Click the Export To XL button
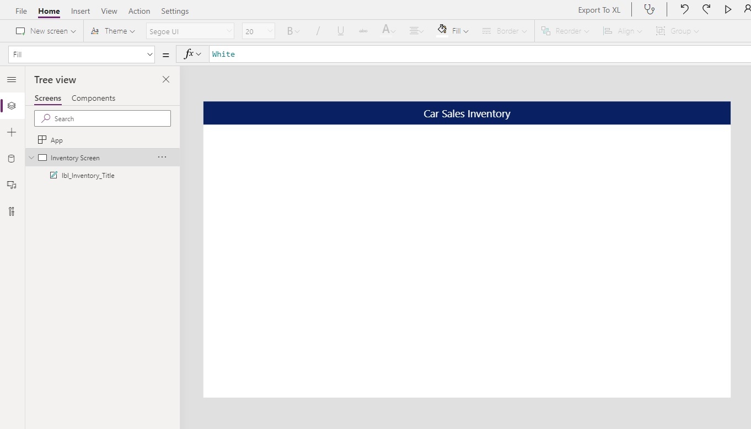Screen dimensions: 751x429 (599, 10)
